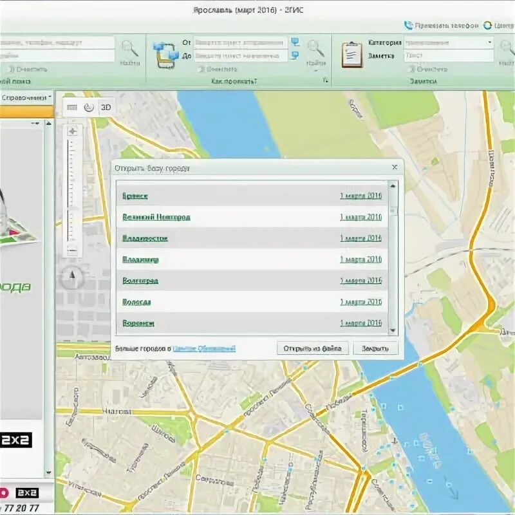
Task: Close the Открыть базу города dialog with X
Action: (x=395, y=167)
